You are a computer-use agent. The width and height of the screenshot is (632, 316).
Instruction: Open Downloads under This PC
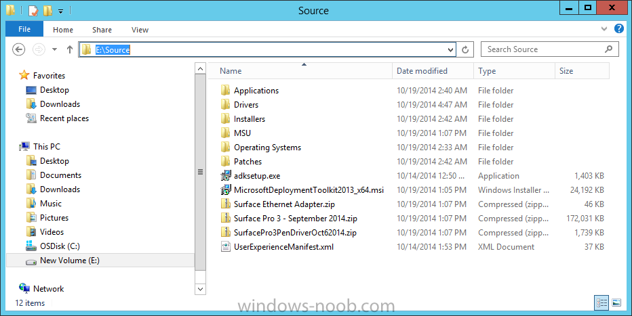pos(60,189)
